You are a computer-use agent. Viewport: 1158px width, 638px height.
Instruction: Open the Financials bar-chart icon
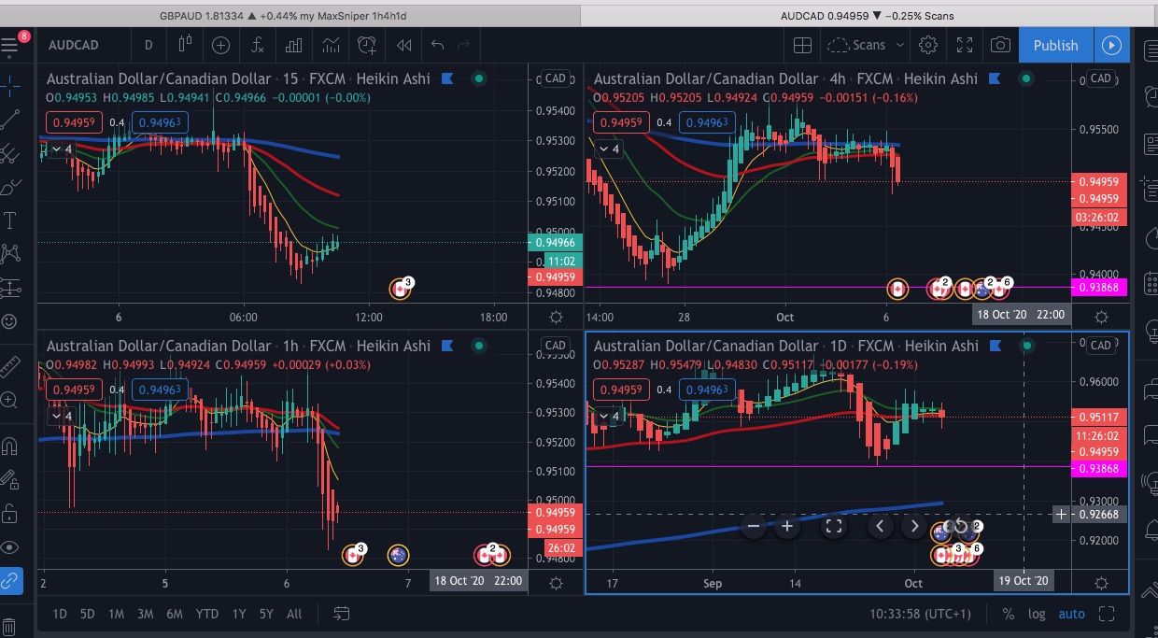click(293, 45)
